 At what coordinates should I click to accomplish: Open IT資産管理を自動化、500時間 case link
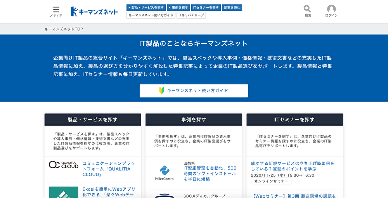(210, 174)
